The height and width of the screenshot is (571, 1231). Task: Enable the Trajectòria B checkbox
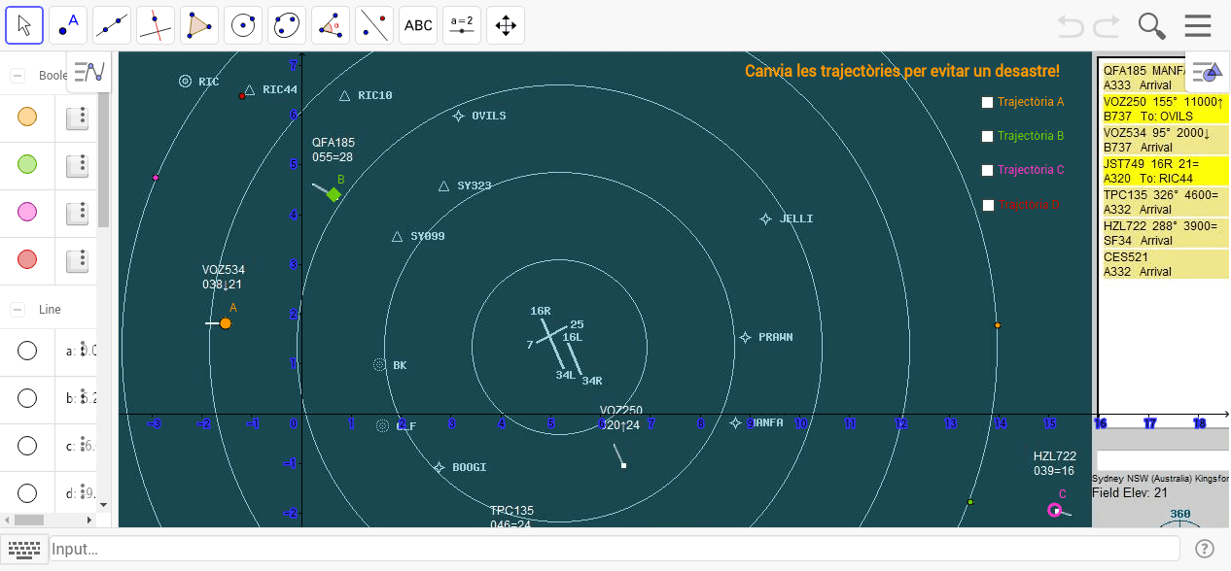pos(988,136)
